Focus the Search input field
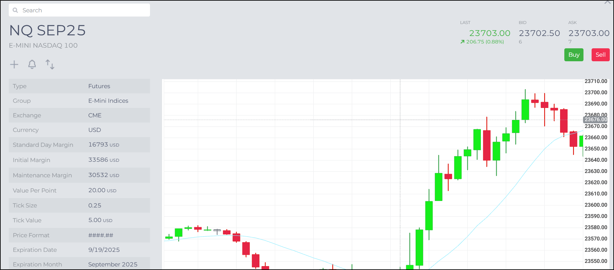 pos(80,10)
